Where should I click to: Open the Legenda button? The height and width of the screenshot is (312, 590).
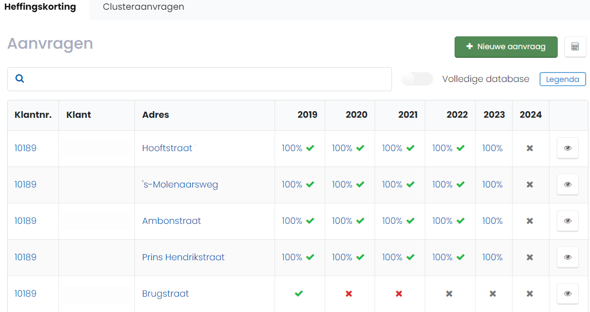click(x=562, y=79)
